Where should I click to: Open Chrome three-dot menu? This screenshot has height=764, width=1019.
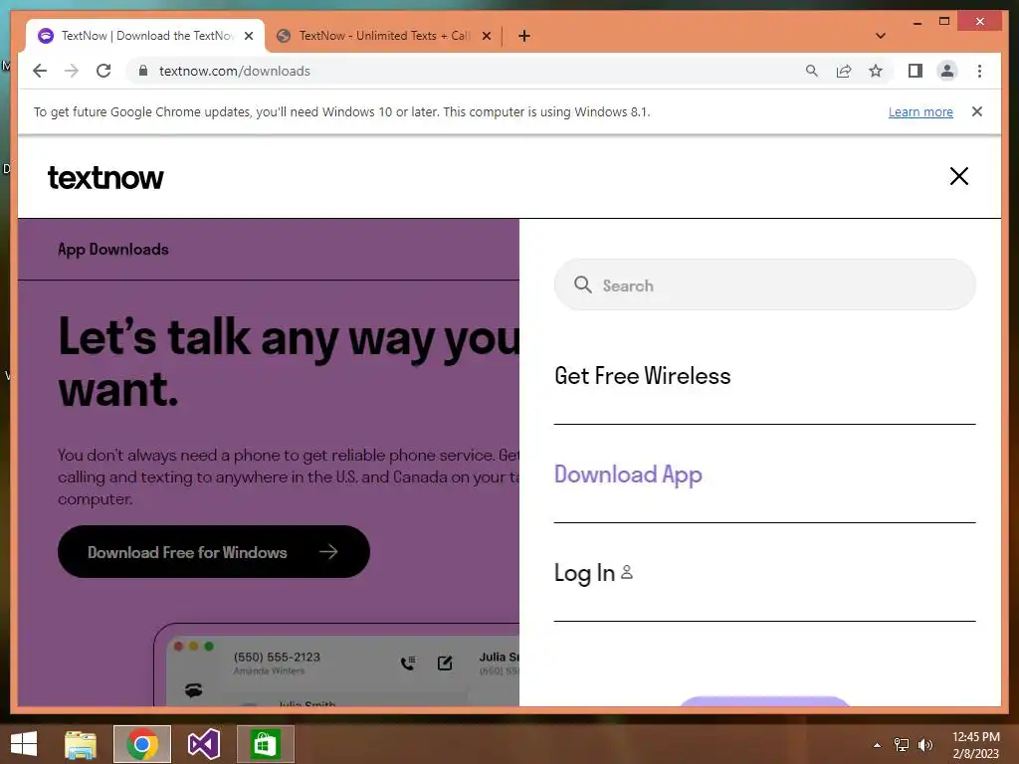(x=979, y=71)
